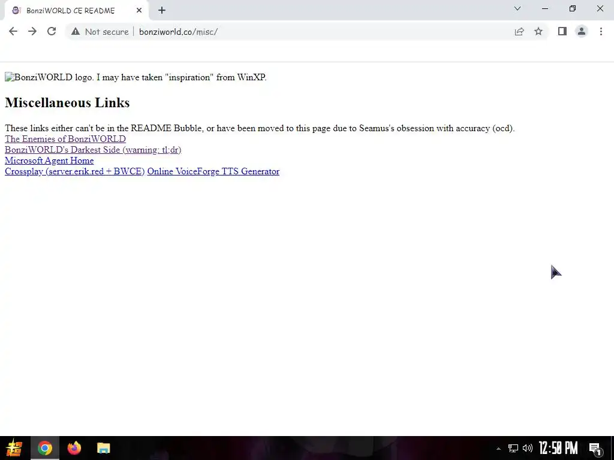View the Not secure site warning
Screen dimensions: 614x460
tap(100, 32)
